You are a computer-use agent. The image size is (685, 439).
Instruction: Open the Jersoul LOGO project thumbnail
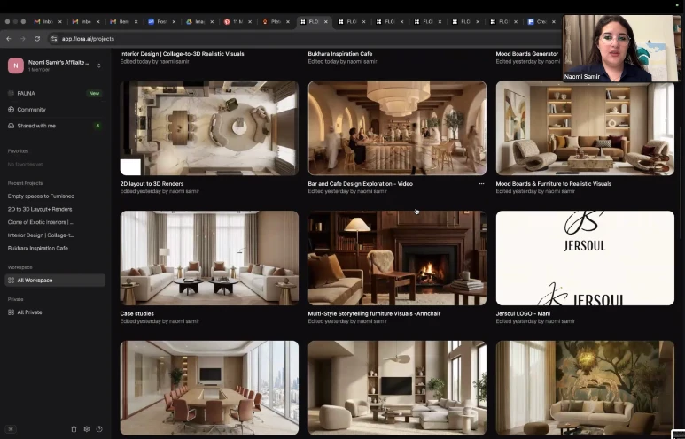584,258
